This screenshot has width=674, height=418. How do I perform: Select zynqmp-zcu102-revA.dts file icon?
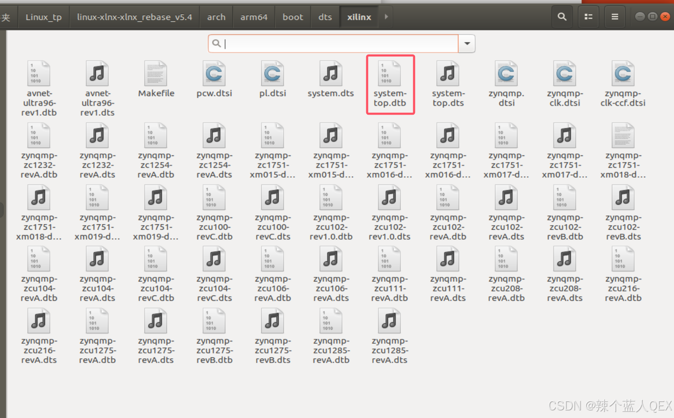pos(507,198)
